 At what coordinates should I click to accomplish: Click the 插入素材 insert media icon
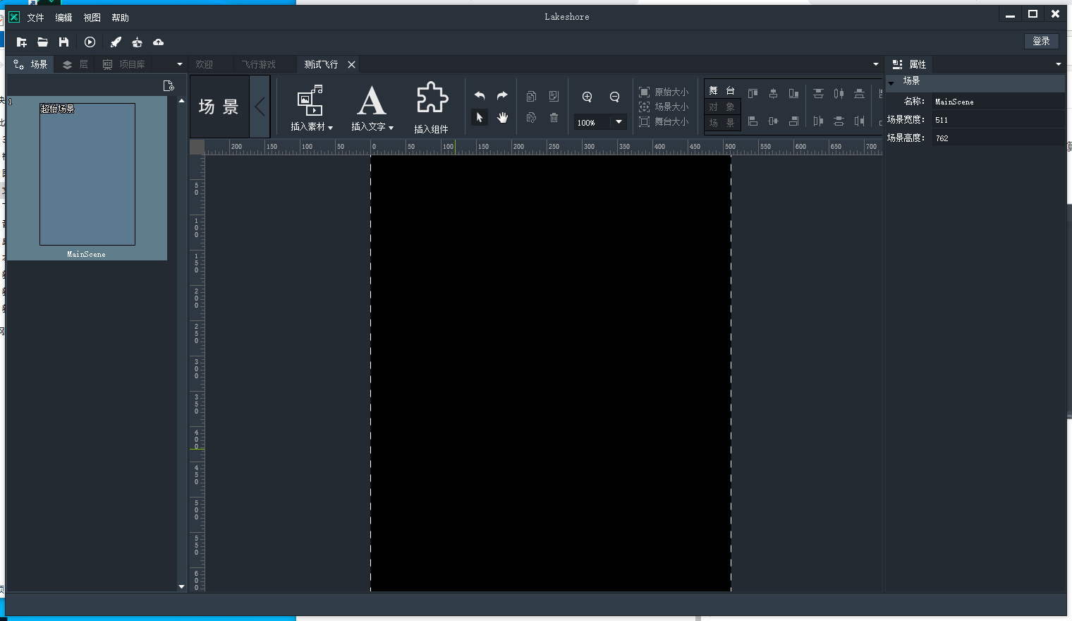point(310,100)
